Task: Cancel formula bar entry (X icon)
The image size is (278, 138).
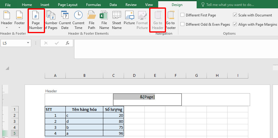Action: click(x=46, y=43)
